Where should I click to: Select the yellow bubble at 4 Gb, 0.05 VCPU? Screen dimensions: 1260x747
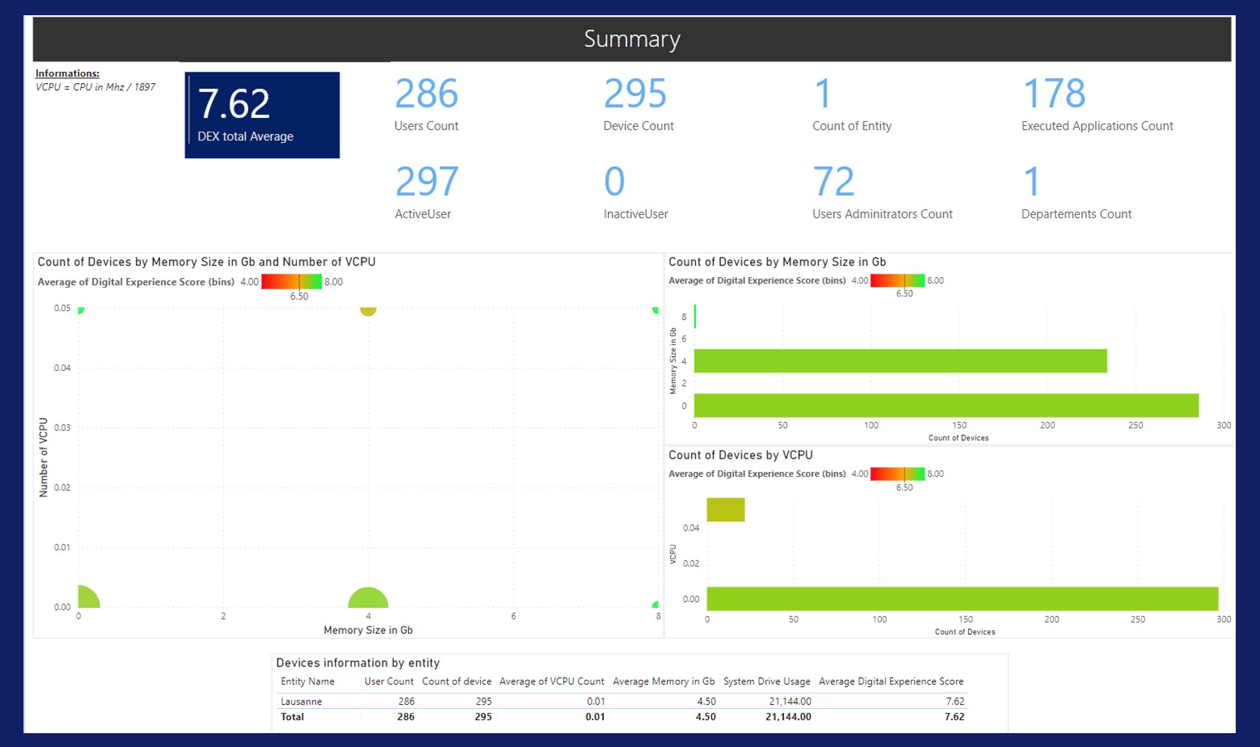point(368,311)
